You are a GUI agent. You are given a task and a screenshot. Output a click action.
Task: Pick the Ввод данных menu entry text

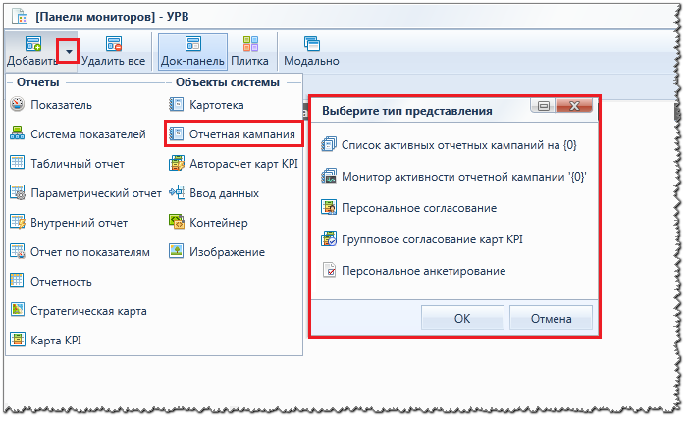(224, 193)
